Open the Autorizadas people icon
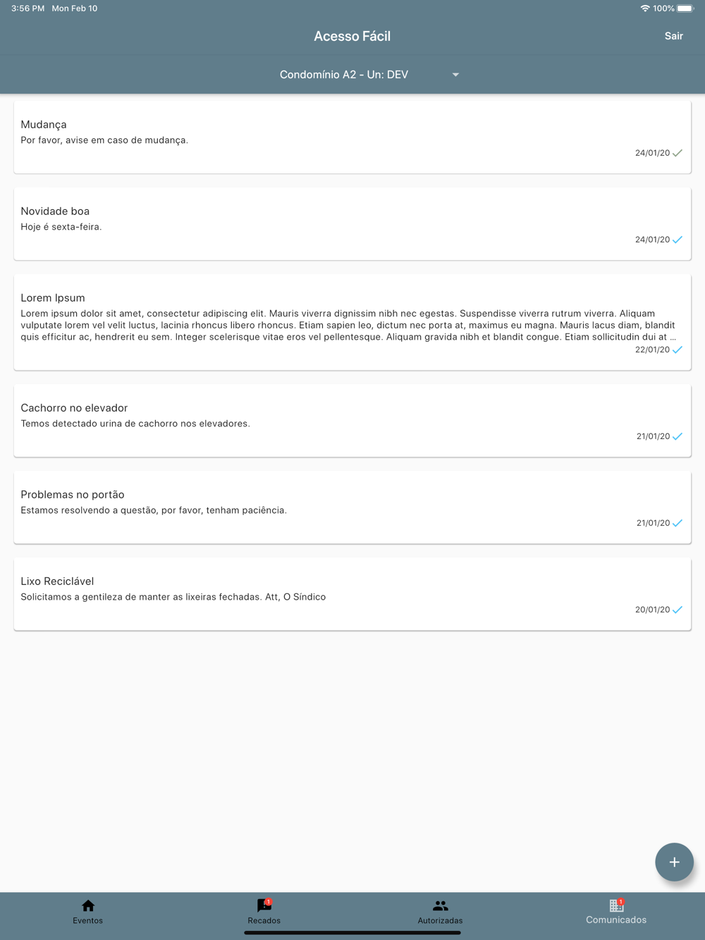Viewport: 705px width, 940px height. point(440,905)
